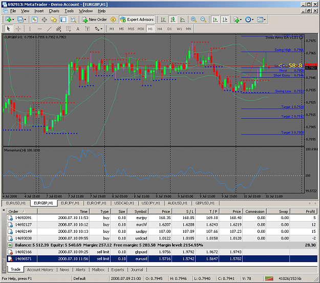Image resolution: width=320 pixels, height=283 pixels.
Task: Switch chart to candlesticks mode
Action: 173,19
